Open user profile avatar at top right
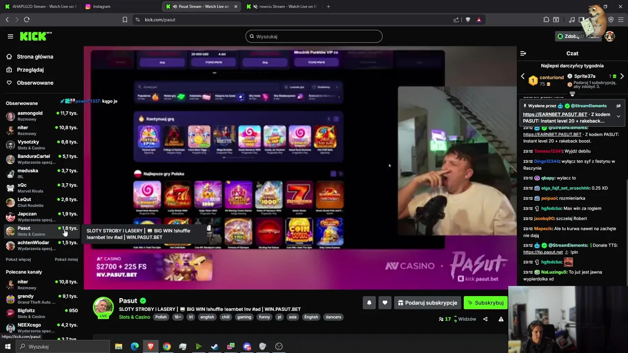 coord(609,36)
